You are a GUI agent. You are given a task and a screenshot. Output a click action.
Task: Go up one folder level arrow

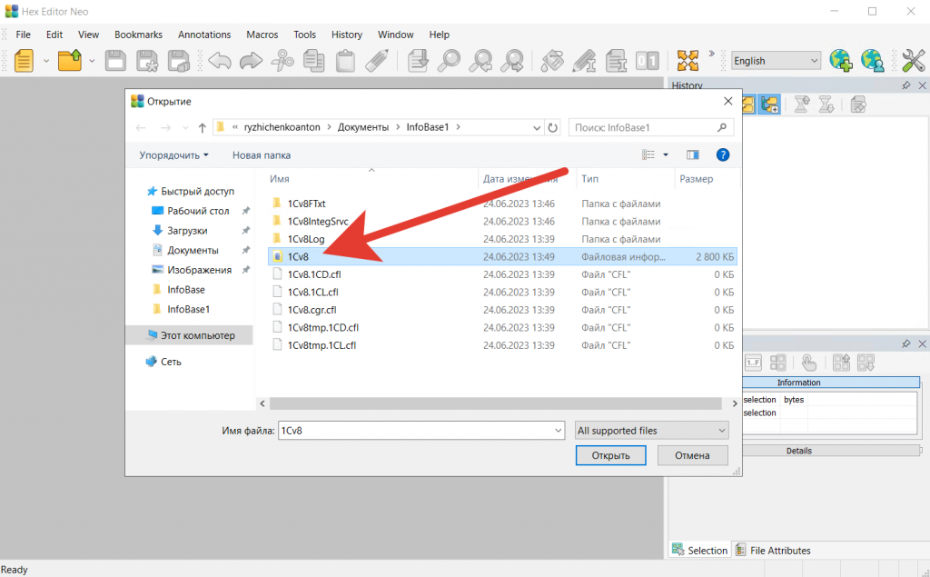203,127
